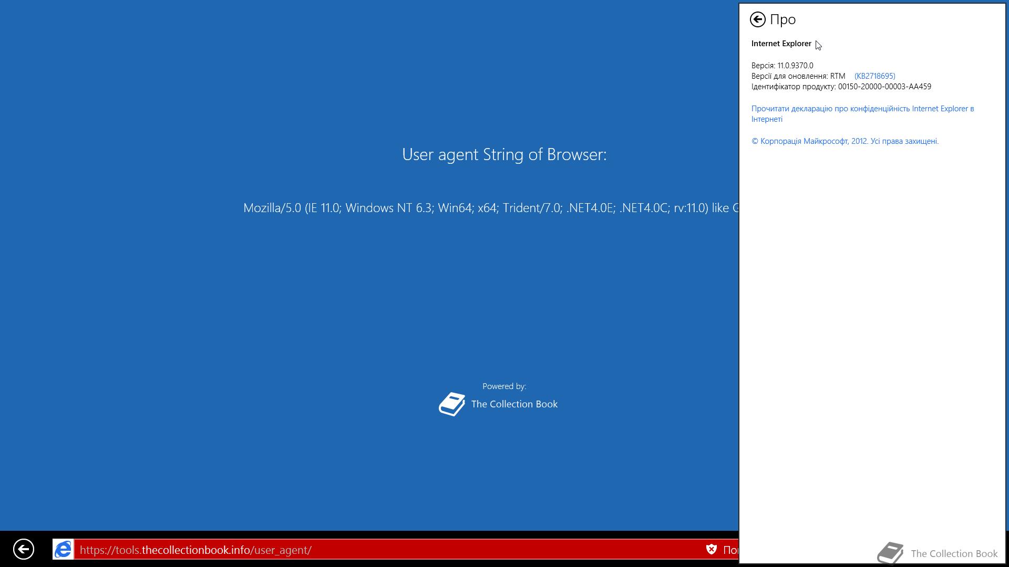Viewport: 1009px width, 567px height.
Task: Click the Collection Book logo icon
Action: tap(452, 404)
